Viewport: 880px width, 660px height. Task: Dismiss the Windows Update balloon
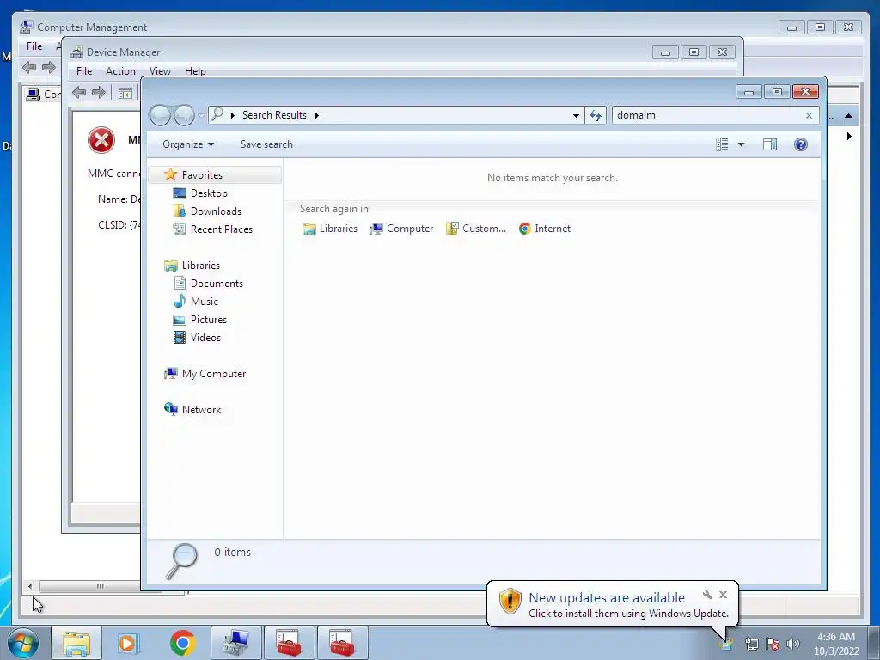coord(724,595)
